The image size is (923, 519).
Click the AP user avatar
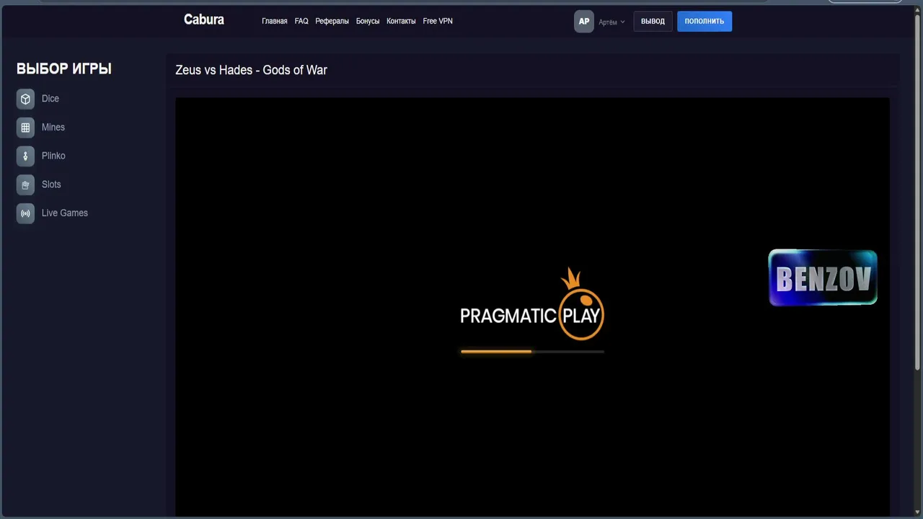point(584,22)
